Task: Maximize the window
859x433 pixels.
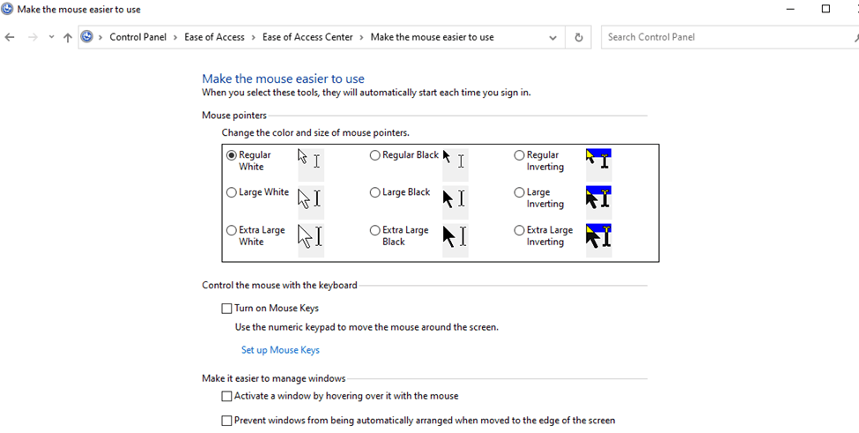Action: pos(826,9)
